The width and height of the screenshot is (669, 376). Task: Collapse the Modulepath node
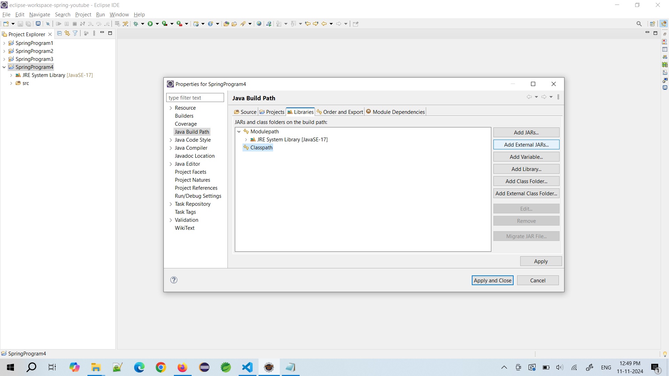(x=239, y=132)
